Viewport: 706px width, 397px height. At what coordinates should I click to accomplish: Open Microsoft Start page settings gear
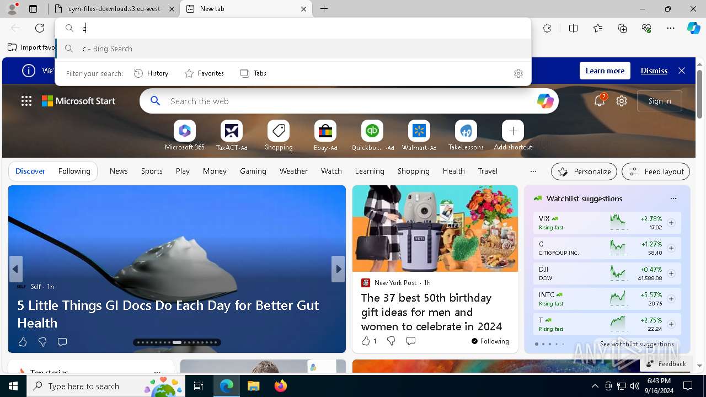pyautogui.click(x=622, y=101)
